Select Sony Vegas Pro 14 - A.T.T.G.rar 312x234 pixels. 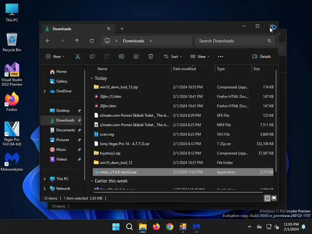click(183, 144)
